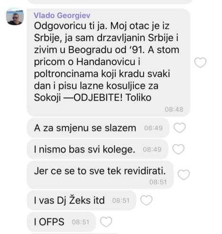The image size is (222, 234).
Task: Tap the "Jer ce se to sve tek revidirati." bubble
Action: click(x=100, y=174)
